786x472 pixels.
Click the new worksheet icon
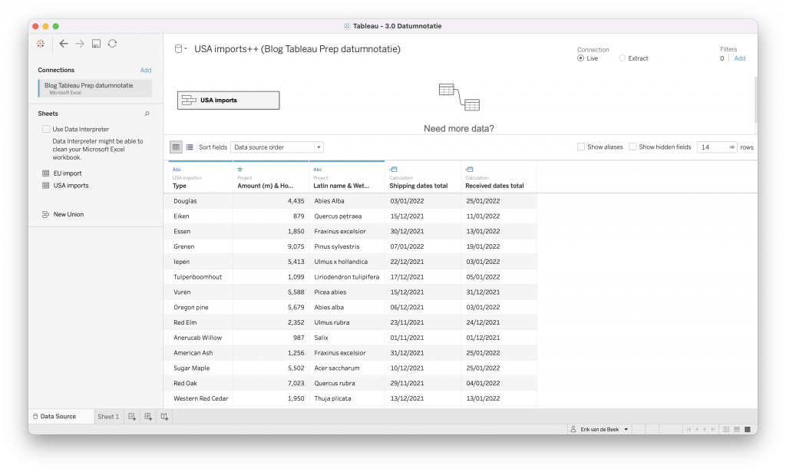tap(132, 417)
